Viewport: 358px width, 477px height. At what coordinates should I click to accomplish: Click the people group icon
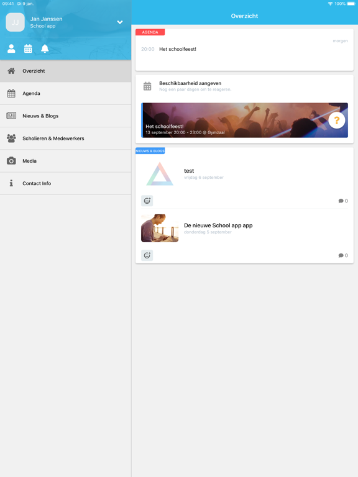pos(11,139)
